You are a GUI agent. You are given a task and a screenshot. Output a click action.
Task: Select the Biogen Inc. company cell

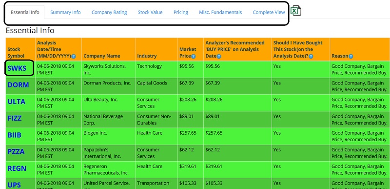tap(108, 136)
